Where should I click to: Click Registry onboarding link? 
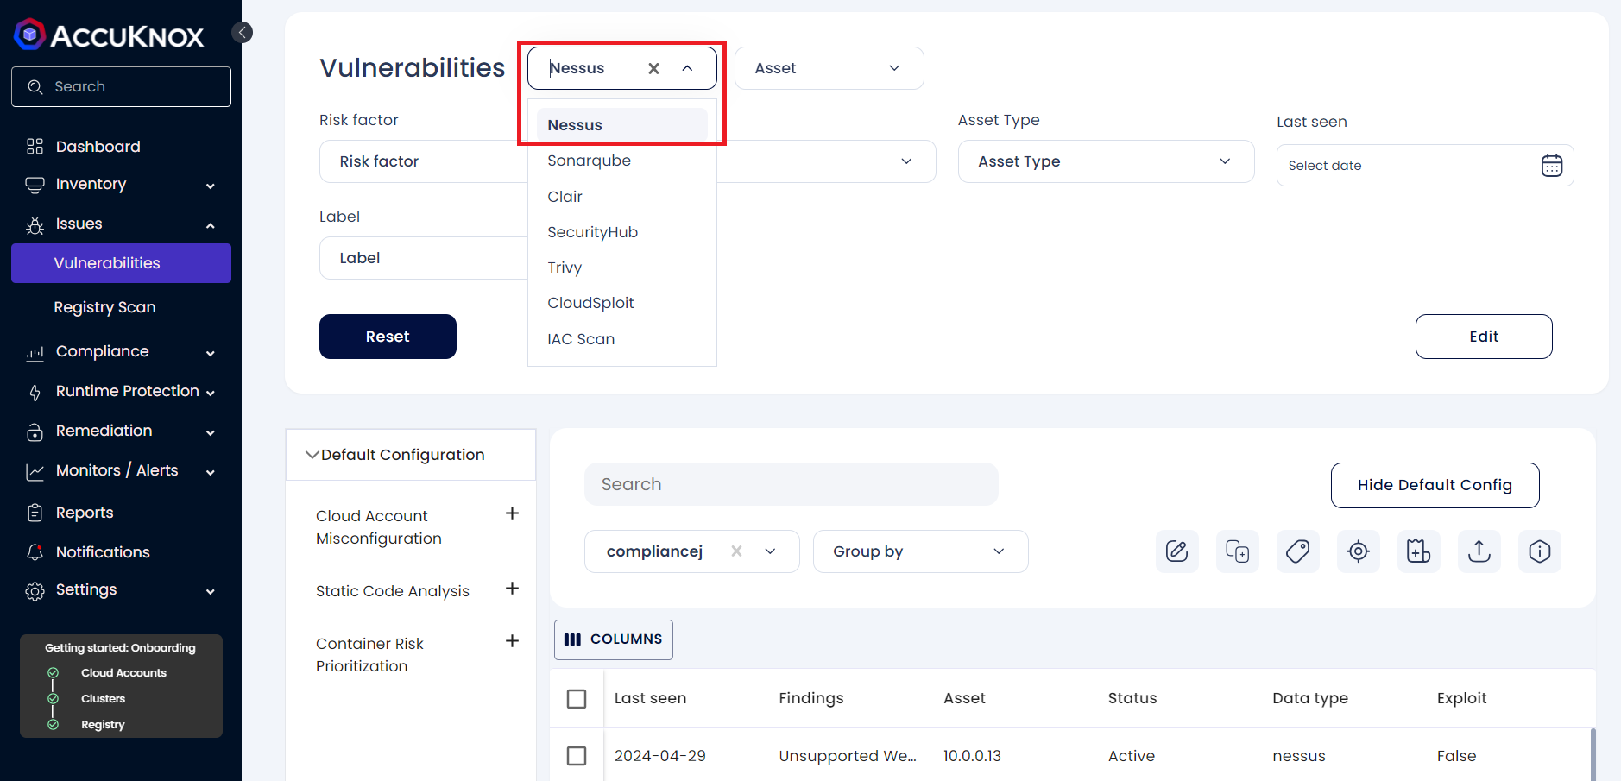[x=103, y=725]
